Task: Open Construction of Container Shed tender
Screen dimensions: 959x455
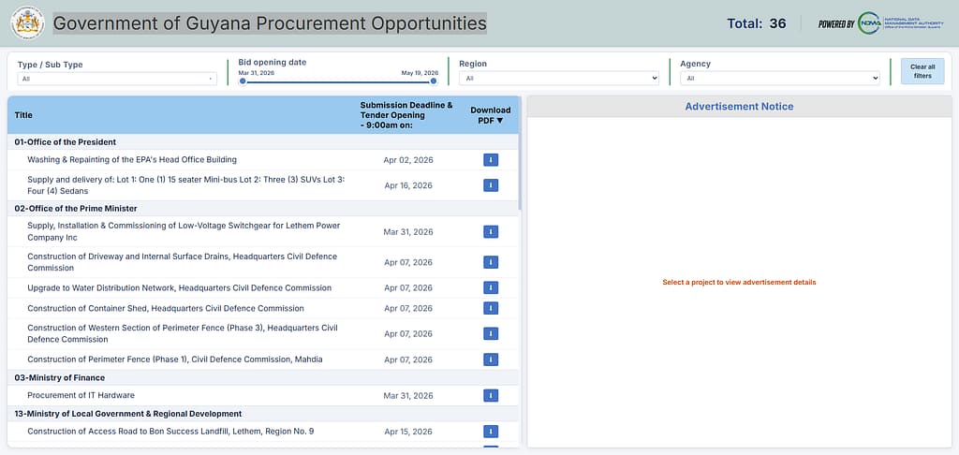Action: pyautogui.click(x=166, y=308)
